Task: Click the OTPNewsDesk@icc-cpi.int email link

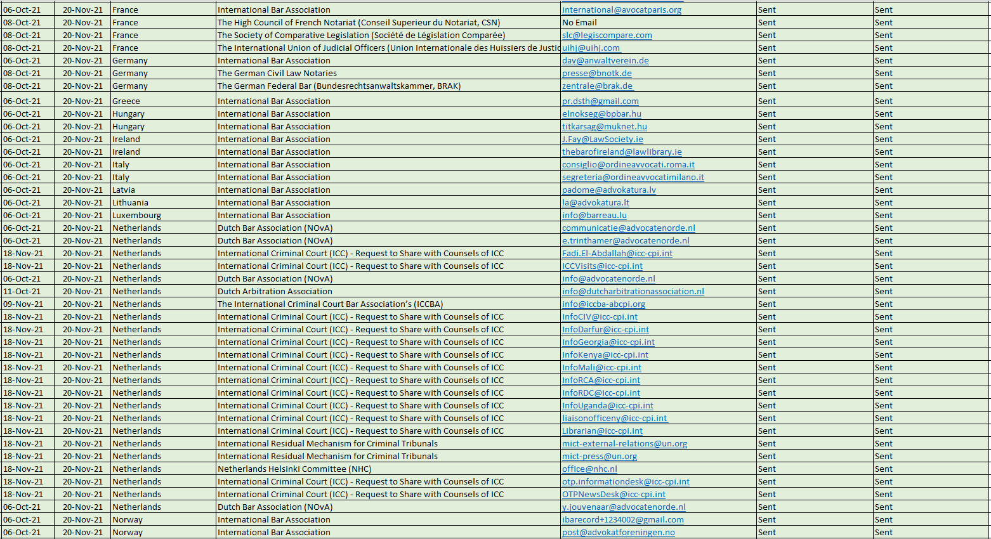Action: click(x=614, y=495)
